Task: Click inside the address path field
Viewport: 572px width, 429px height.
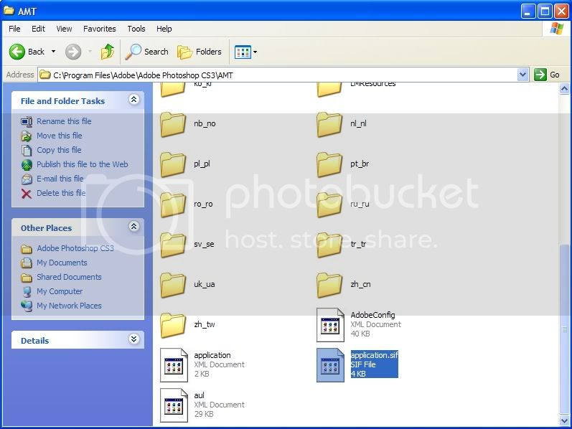Action: click(x=280, y=75)
